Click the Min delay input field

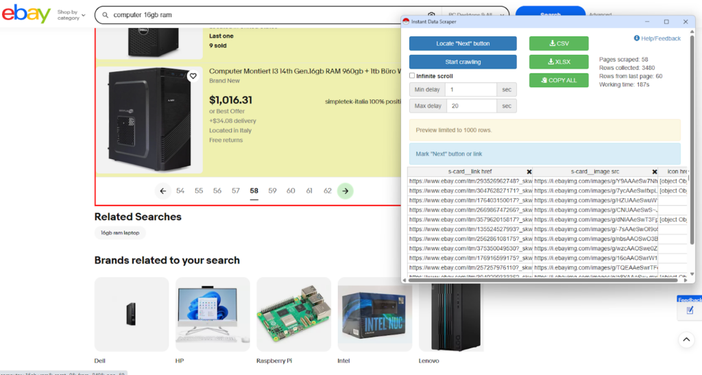[470, 90]
